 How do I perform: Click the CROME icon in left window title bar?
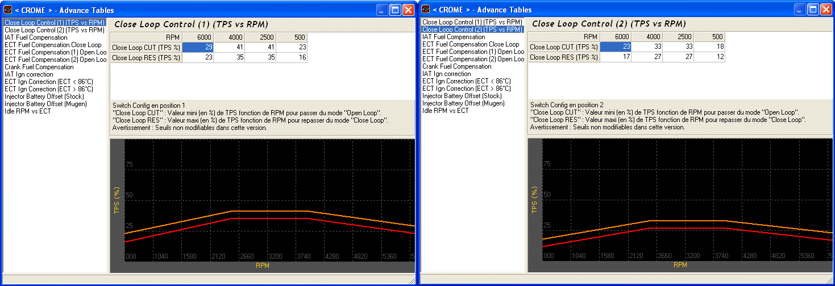pos(8,10)
